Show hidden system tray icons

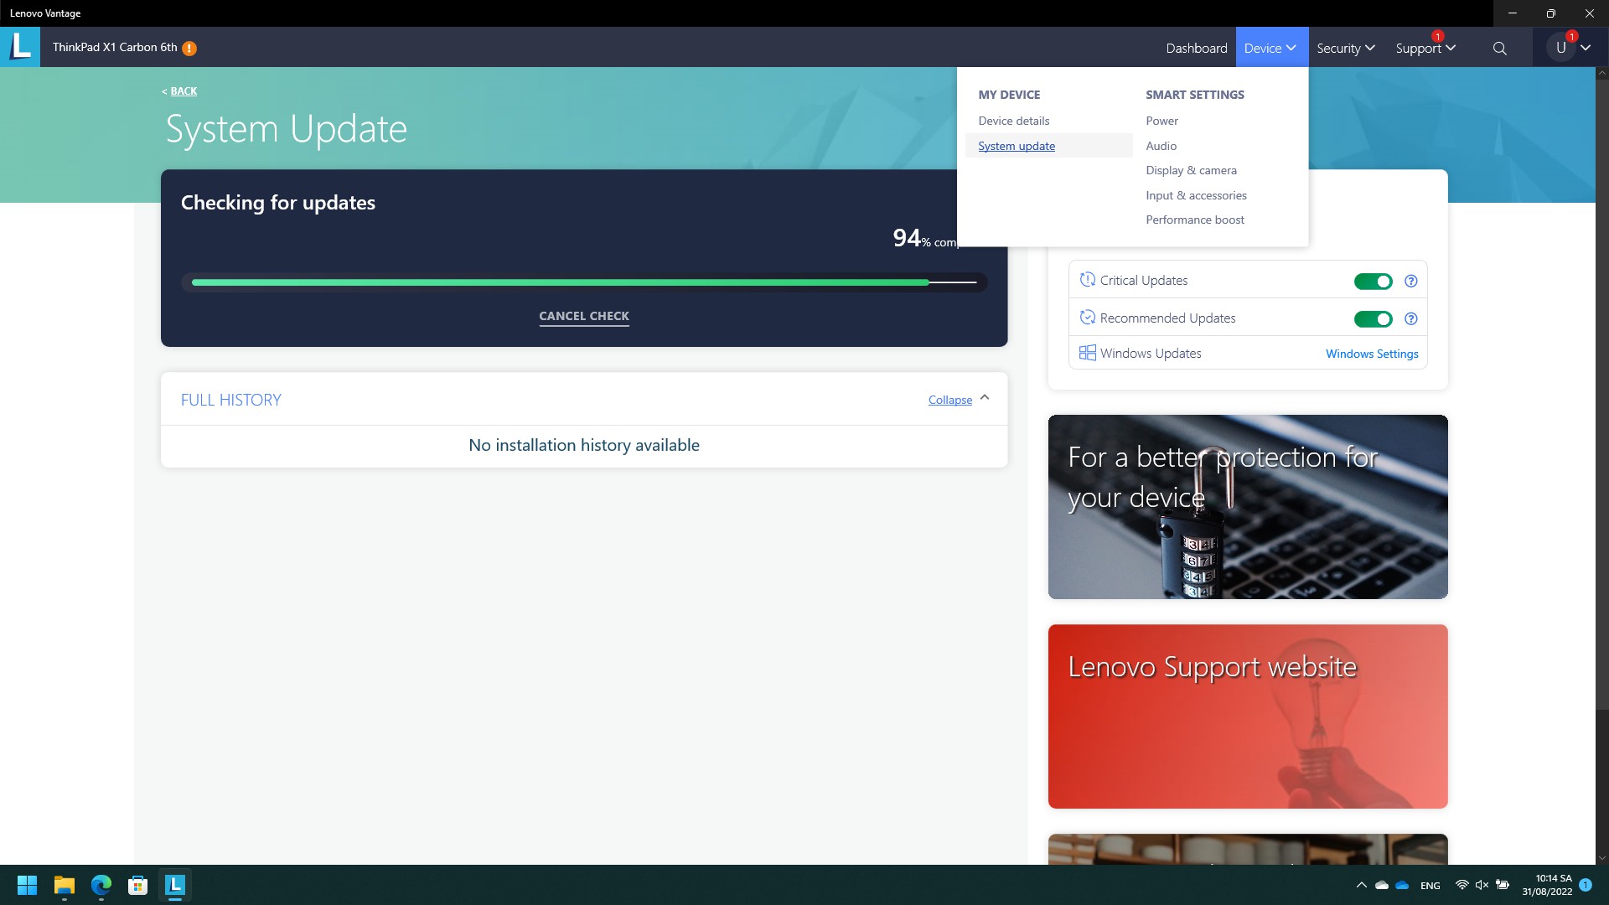click(1361, 885)
